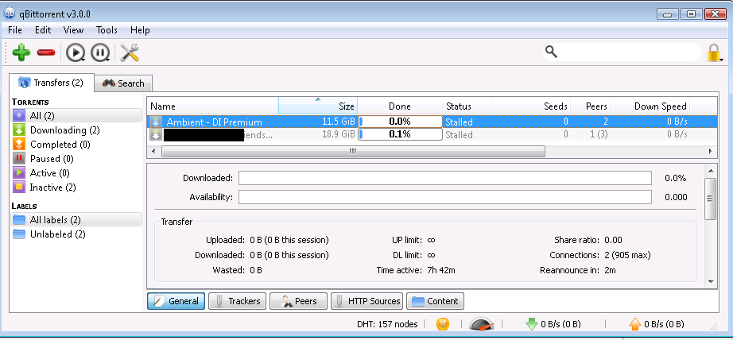Click the Unlabeled folder icon
The height and width of the screenshot is (340, 733).
(19, 234)
